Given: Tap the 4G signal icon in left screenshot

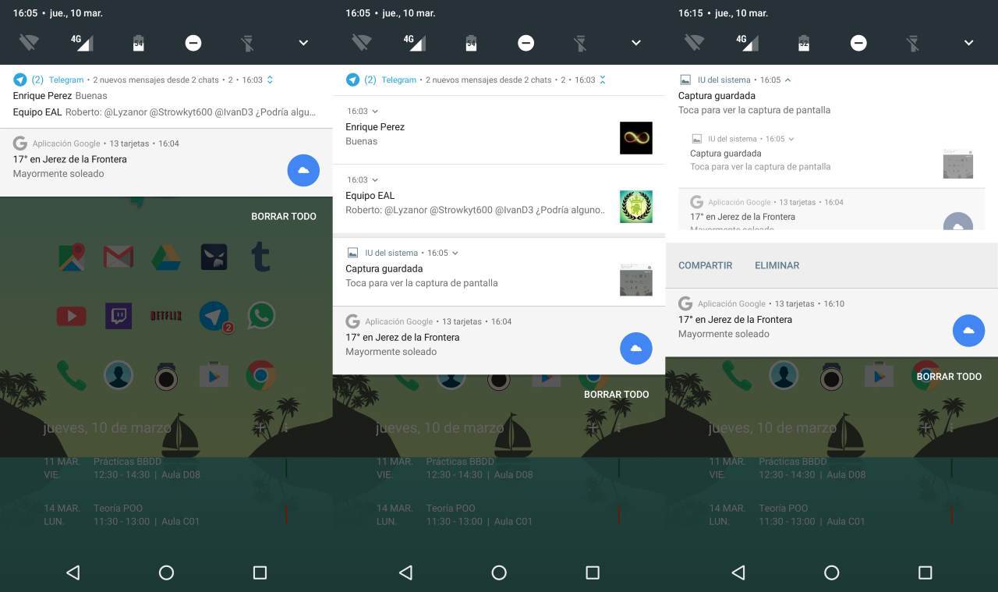Looking at the screenshot, I should click(82, 42).
